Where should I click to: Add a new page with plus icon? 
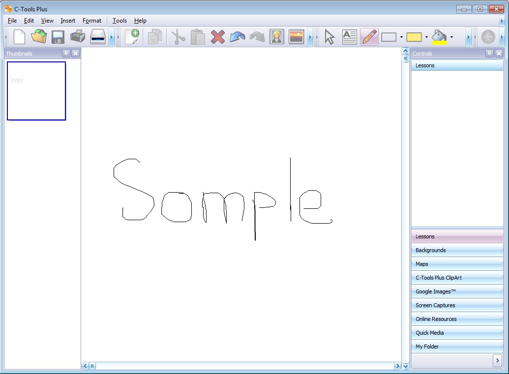(132, 37)
